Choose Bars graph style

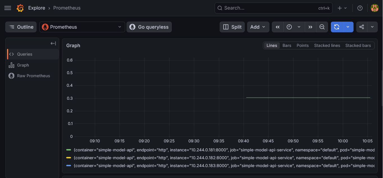coord(287,45)
